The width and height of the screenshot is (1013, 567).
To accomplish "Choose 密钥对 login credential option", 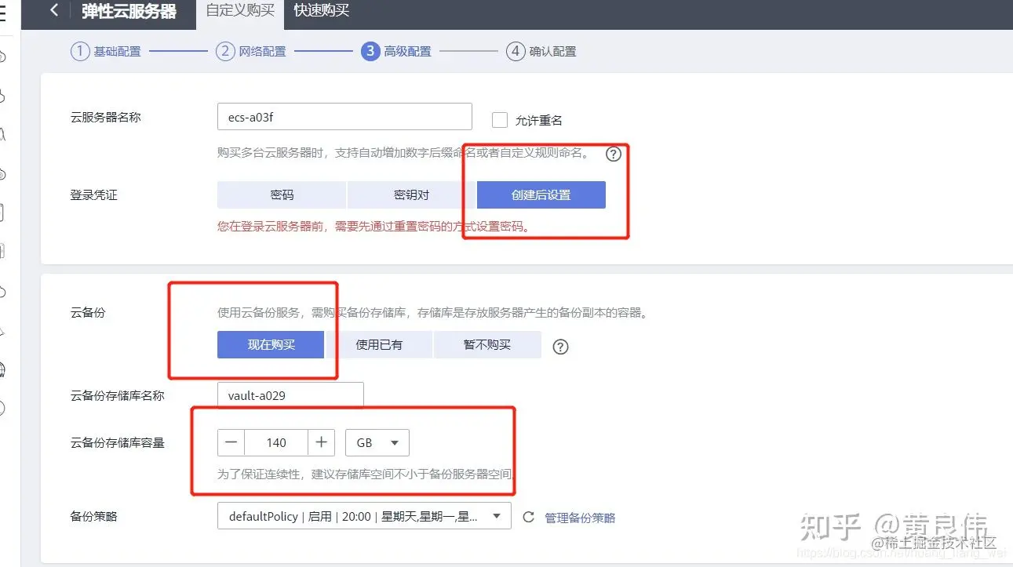I will point(411,195).
